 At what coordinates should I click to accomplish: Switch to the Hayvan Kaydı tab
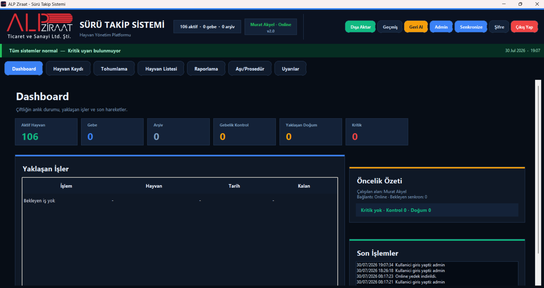68,69
